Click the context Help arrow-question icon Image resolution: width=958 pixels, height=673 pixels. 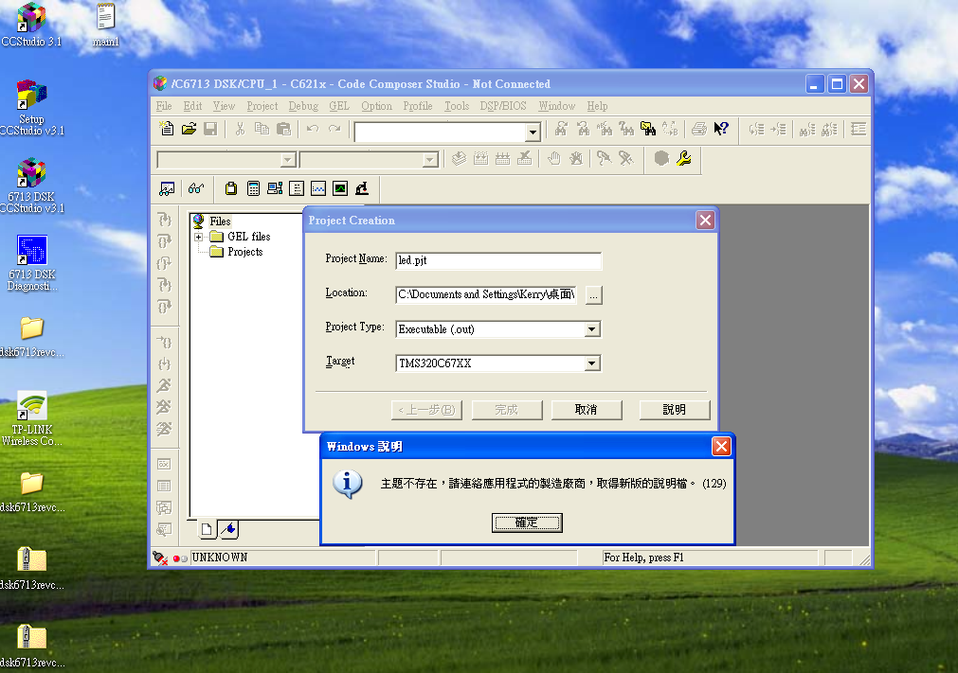coord(721,129)
